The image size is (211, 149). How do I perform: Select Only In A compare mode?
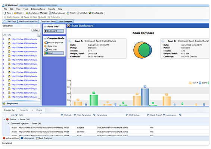click(x=50, y=46)
